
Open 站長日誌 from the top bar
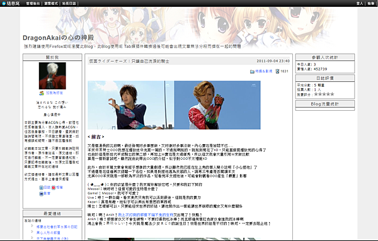coord(69,3)
